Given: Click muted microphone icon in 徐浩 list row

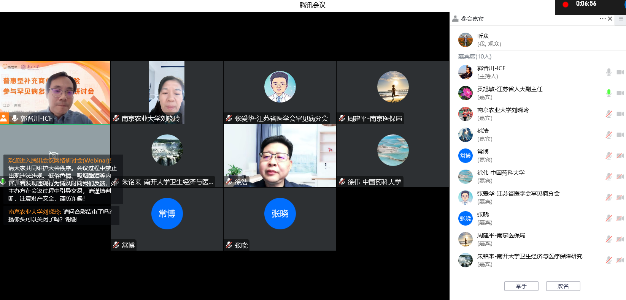Looking at the screenshot, I should coord(609,135).
